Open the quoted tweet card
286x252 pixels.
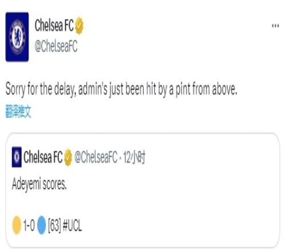point(143,190)
